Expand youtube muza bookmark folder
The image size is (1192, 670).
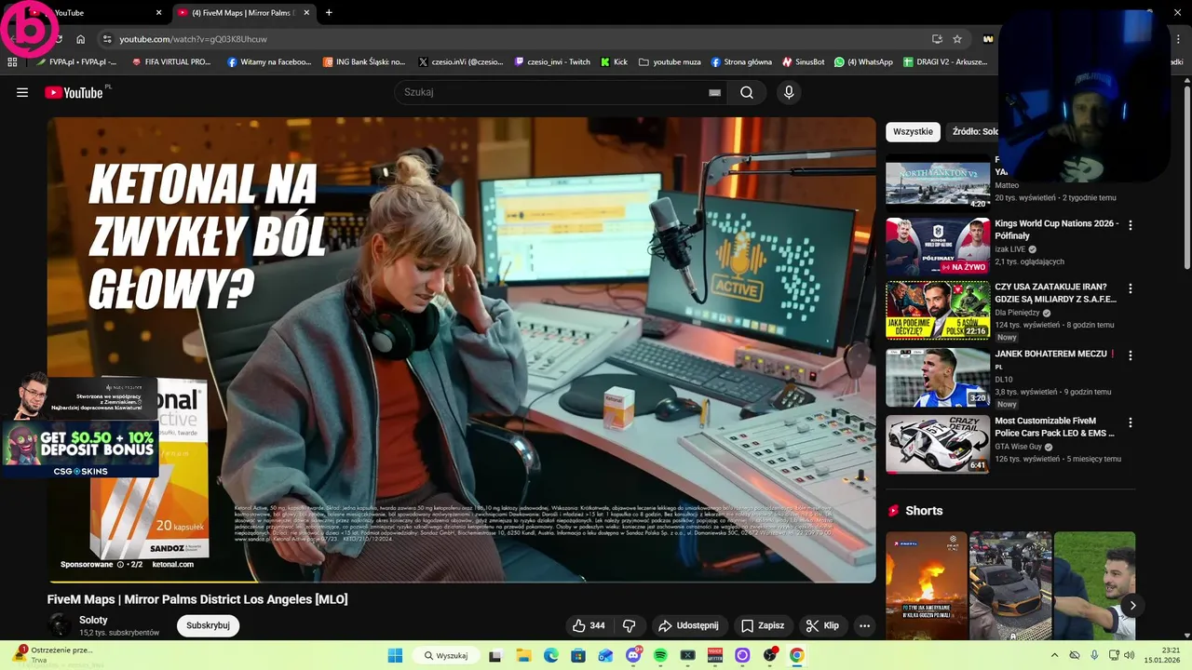[670, 62]
